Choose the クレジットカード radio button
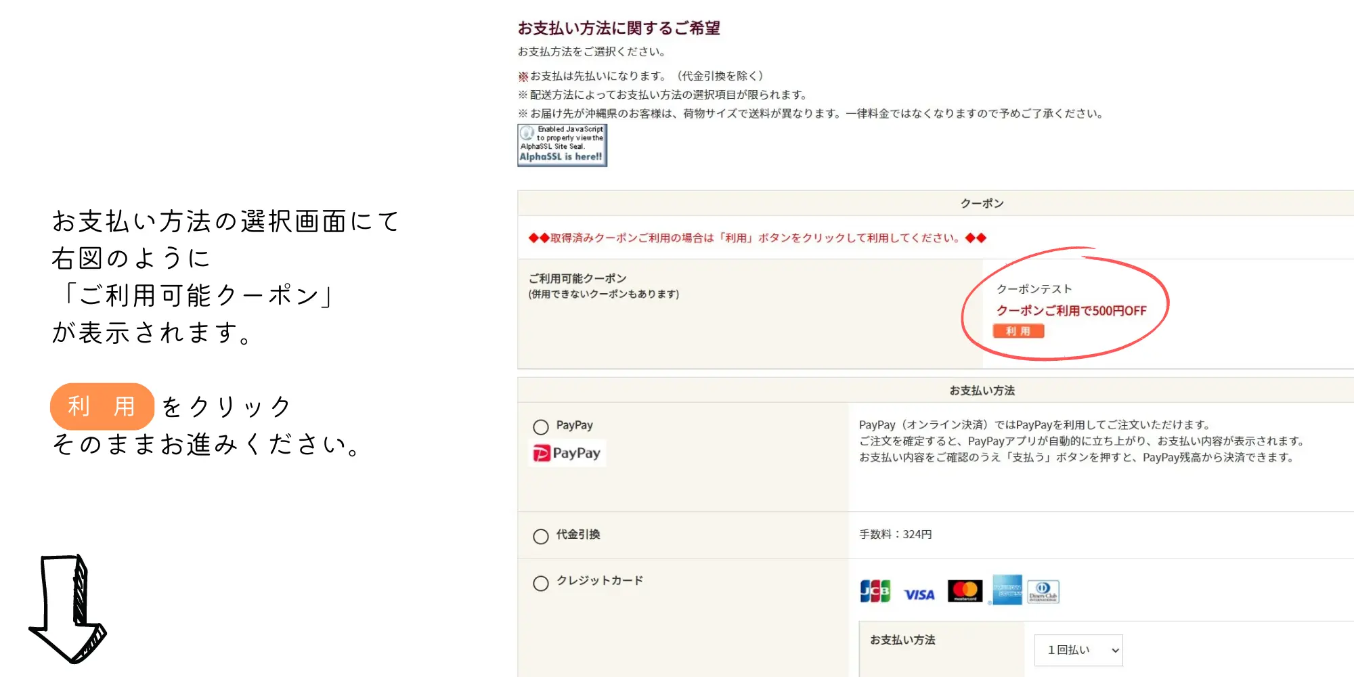Image resolution: width=1354 pixels, height=677 pixels. point(540,584)
